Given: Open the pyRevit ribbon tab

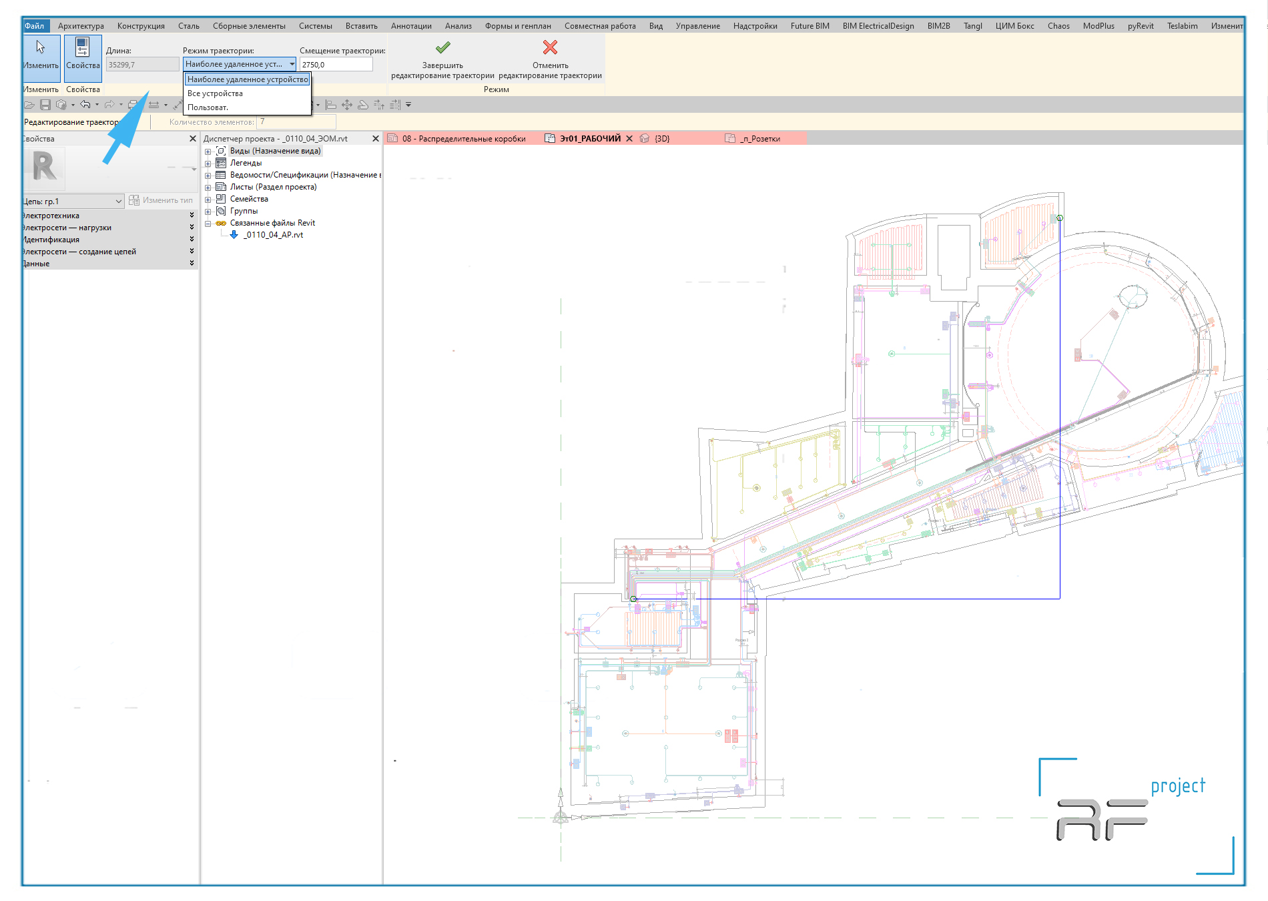Looking at the screenshot, I should pos(1141,26).
